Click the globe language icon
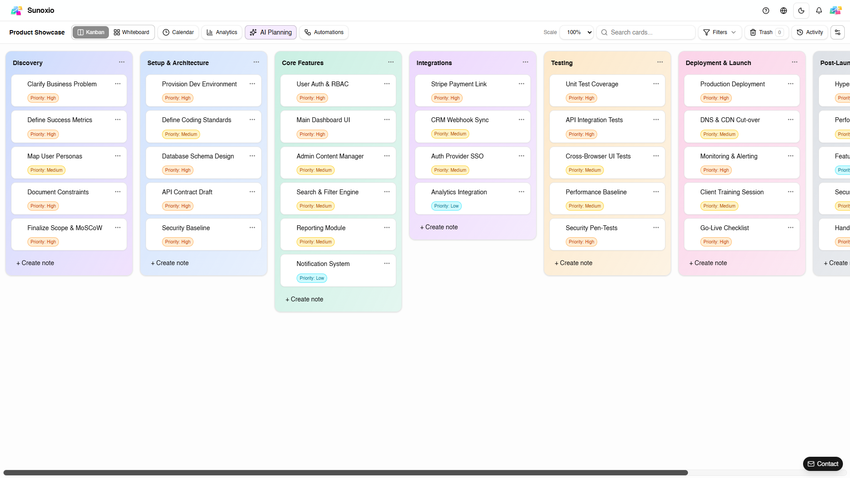The width and height of the screenshot is (850, 478). pos(784,11)
